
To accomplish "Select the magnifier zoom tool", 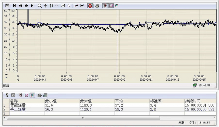I will (x=40, y=5).
